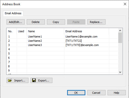
Task: Click the [TXT1:TXT22] email entry
Action: pyautogui.click(x=74, y=41)
